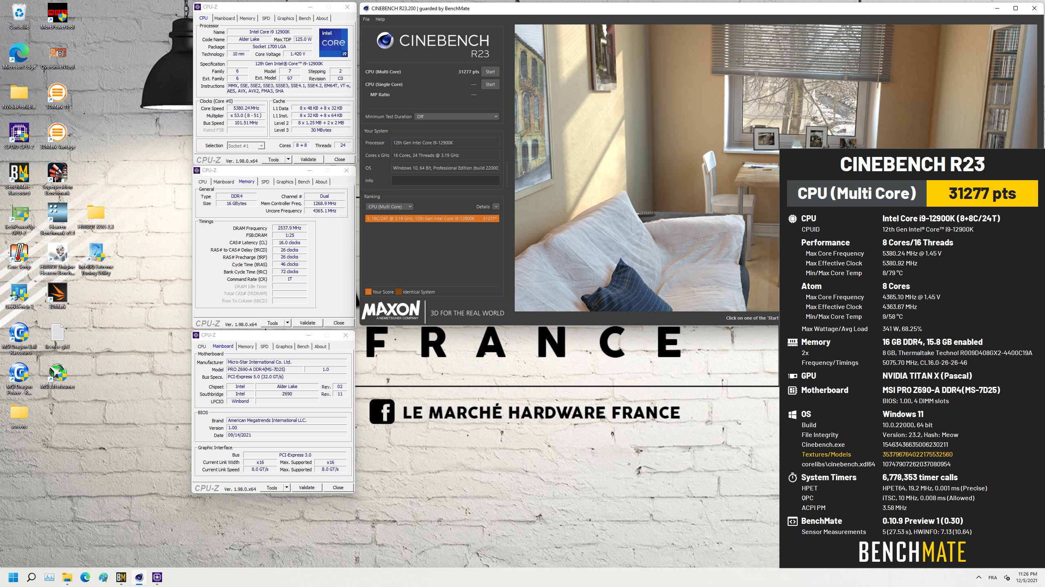Open the CPU (Multi Core) ranking dropdown
This screenshot has height=587, width=1045.
tap(389, 206)
